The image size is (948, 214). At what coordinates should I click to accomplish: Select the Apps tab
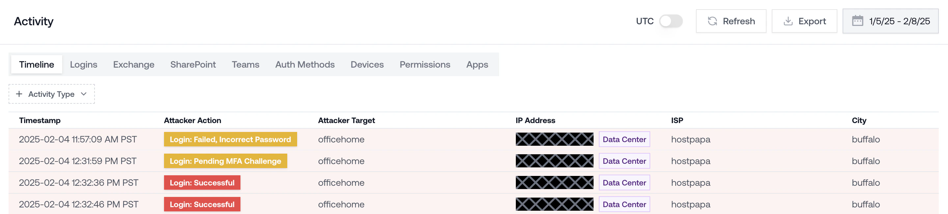(x=477, y=64)
